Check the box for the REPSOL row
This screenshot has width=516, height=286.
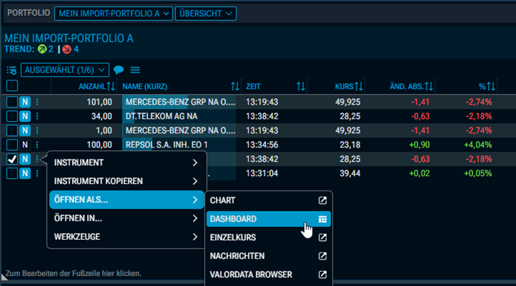coord(12,144)
